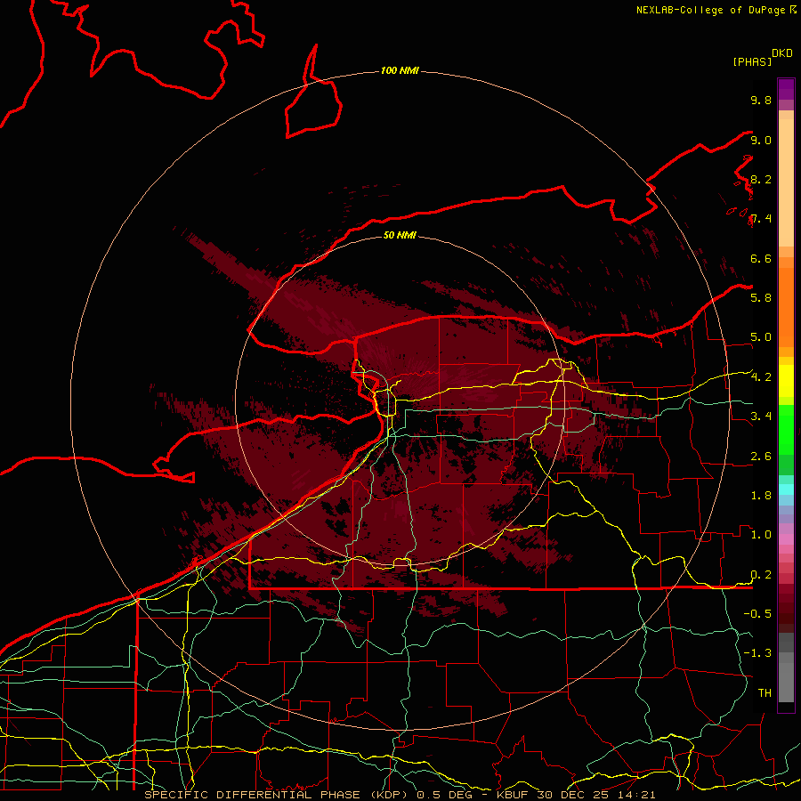Click the DKD label above the color scale
The height and width of the screenshot is (801, 801).
[781, 53]
